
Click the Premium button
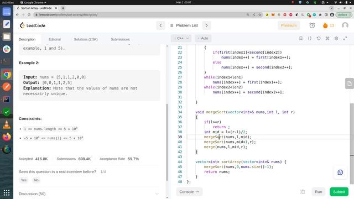[x=289, y=25]
